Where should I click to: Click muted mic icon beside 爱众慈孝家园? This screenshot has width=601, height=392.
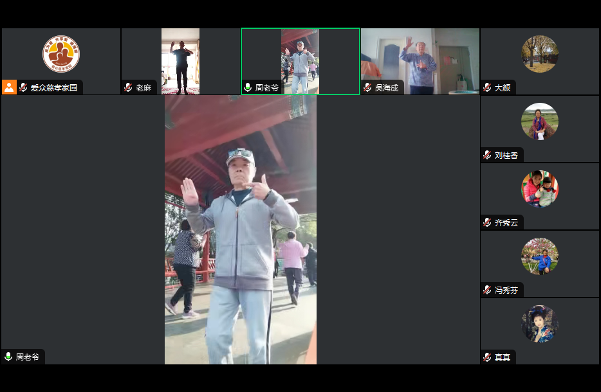24,87
